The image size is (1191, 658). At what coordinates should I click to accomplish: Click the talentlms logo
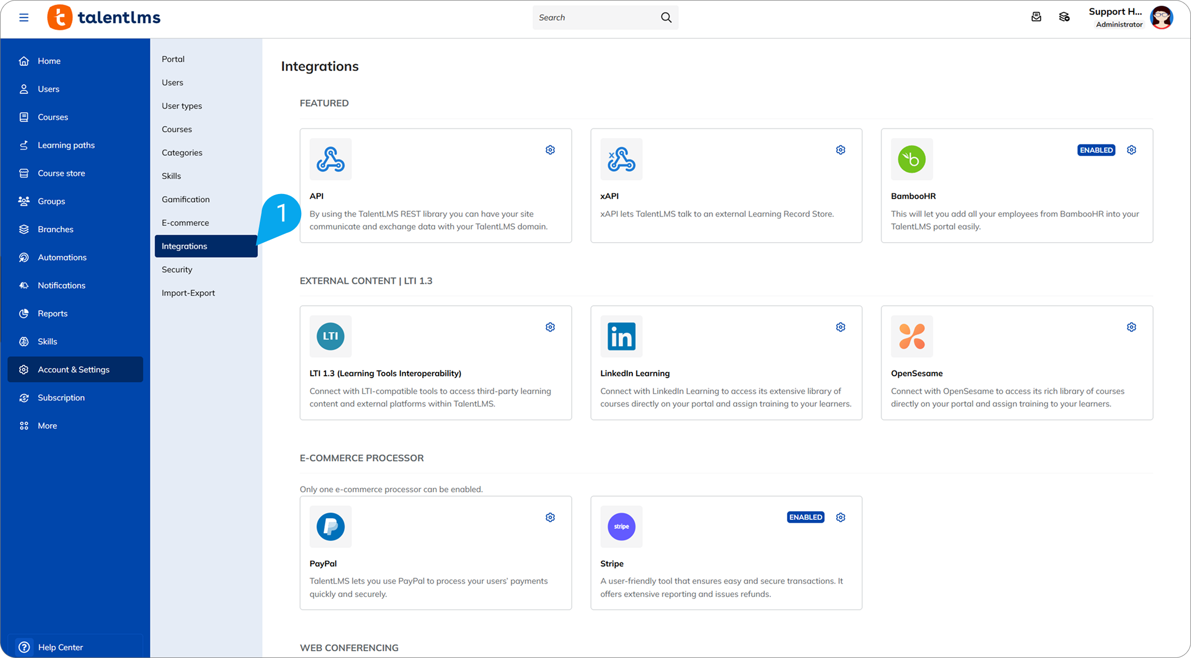tap(105, 18)
